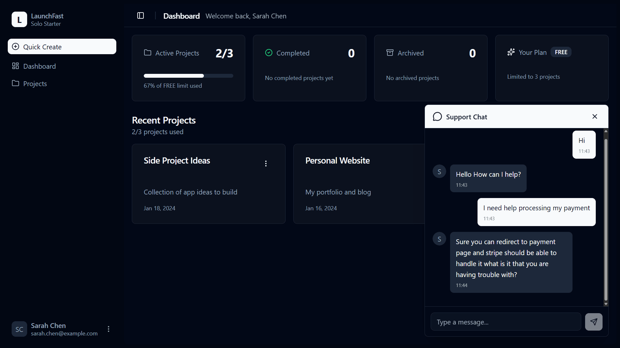Open Projects from the sidebar

click(x=35, y=84)
